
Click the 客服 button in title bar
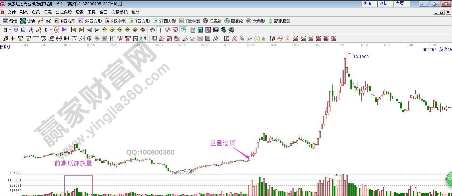[367, 4]
